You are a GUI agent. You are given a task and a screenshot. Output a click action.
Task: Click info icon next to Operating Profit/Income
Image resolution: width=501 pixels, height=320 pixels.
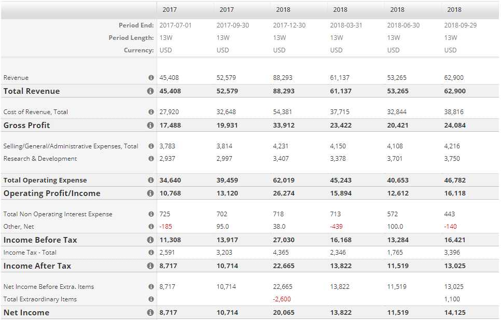150,193
